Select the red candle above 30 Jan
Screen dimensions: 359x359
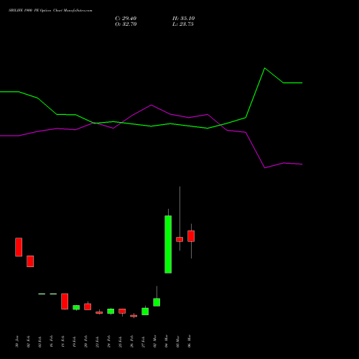[x=19, y=247]
